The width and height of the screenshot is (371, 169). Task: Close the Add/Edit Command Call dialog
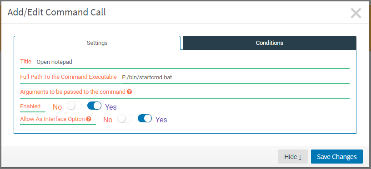[356, 13]
